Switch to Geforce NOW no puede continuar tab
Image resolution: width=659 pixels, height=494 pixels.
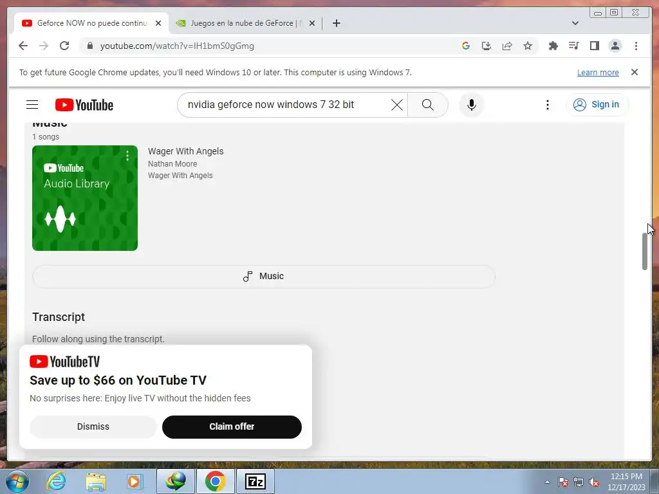[91, 23]
